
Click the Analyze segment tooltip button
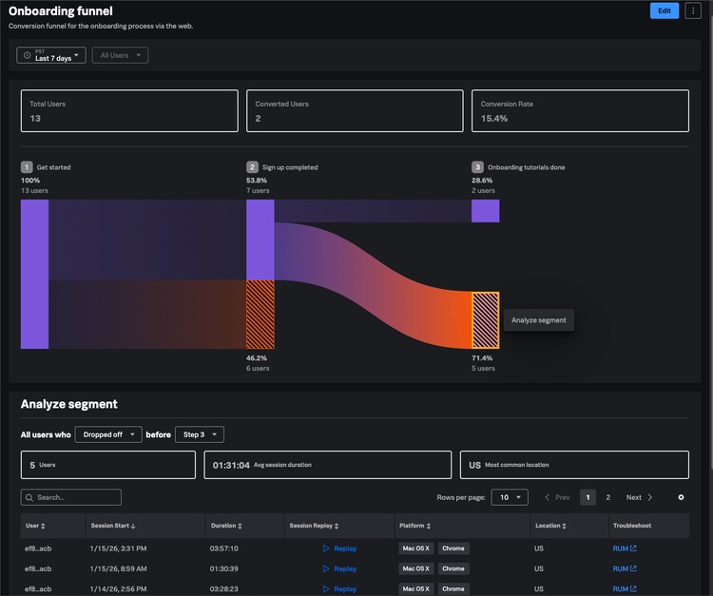(x=538, y=320)
